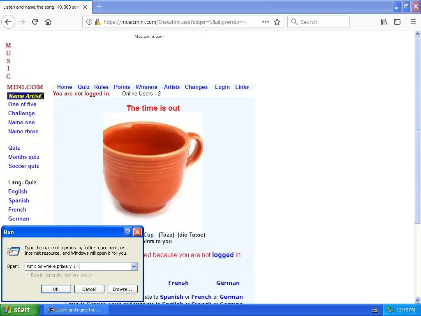Click the Run dialog help question mark
421x316 pixels.
[x=128, y=232]
